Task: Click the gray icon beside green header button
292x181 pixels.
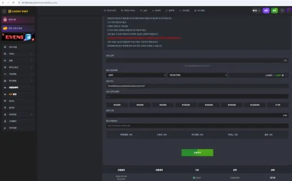Action: pyautogui.click(x=282, y=11)
